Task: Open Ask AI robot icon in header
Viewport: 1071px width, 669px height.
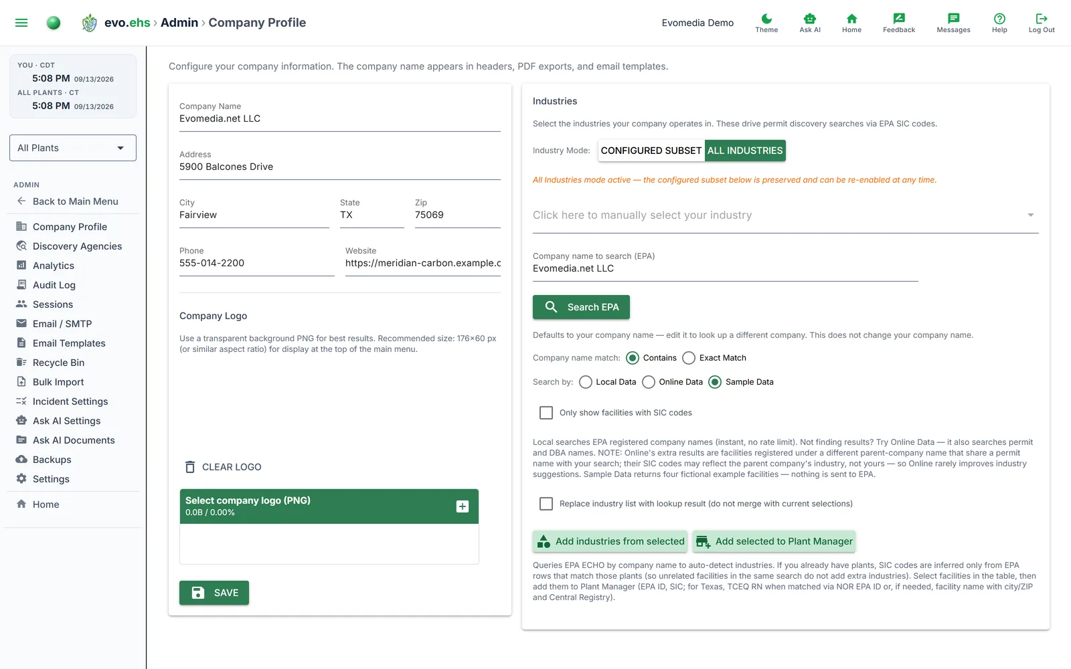Action: tap(810, 19)
